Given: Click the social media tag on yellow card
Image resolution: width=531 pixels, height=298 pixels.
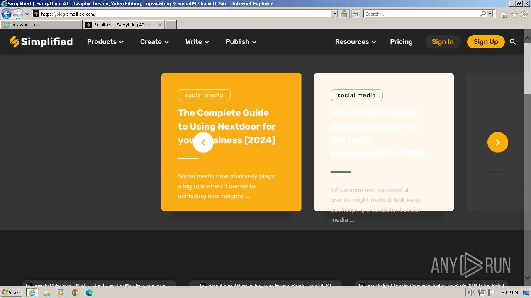Looking at the screenshot, I should 204,95.
